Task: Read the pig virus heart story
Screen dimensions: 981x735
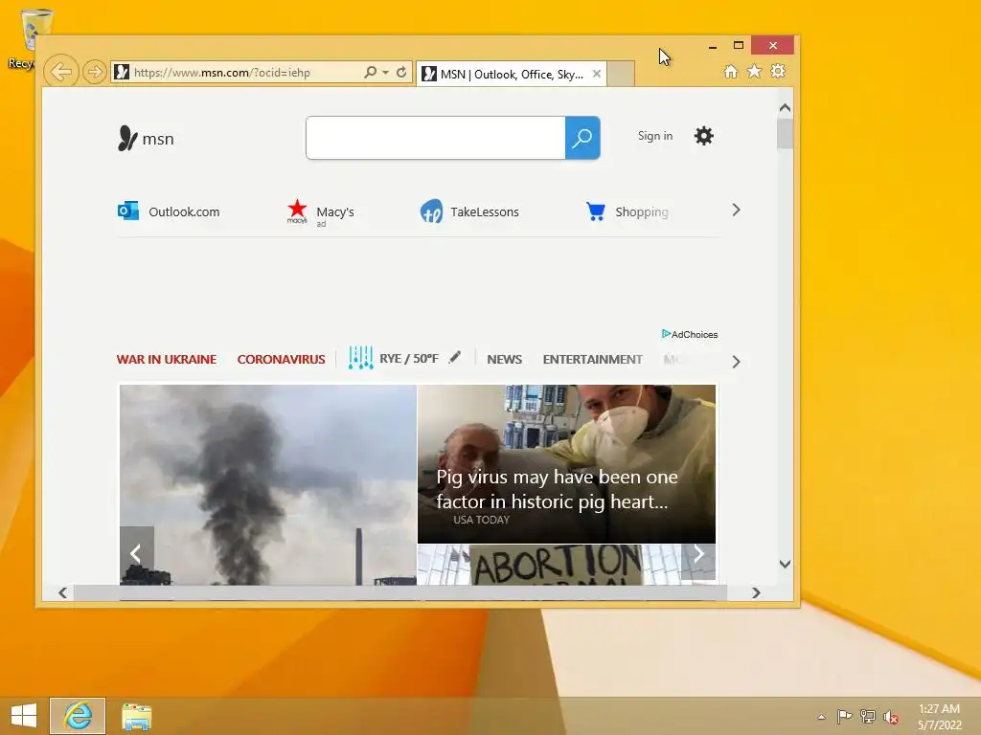Action: (x=566, y=464)
